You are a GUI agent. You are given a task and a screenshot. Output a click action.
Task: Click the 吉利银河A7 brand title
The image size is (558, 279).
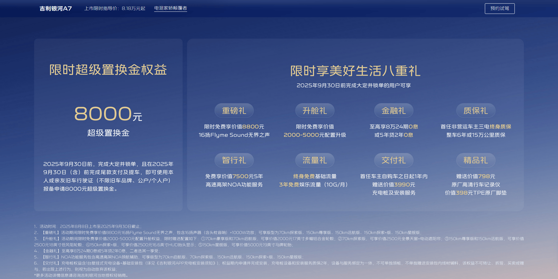point(56,8)
